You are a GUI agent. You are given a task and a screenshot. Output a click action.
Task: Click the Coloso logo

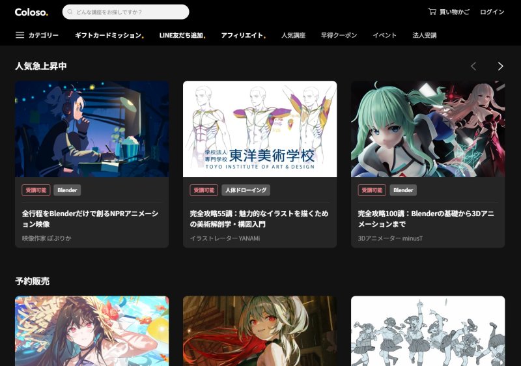click(x=31, y=12)
